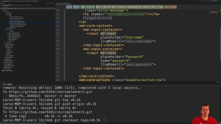Click the scroll-from-source icon in Project panel
221x124 pixels.
click(x=47, y=3)
